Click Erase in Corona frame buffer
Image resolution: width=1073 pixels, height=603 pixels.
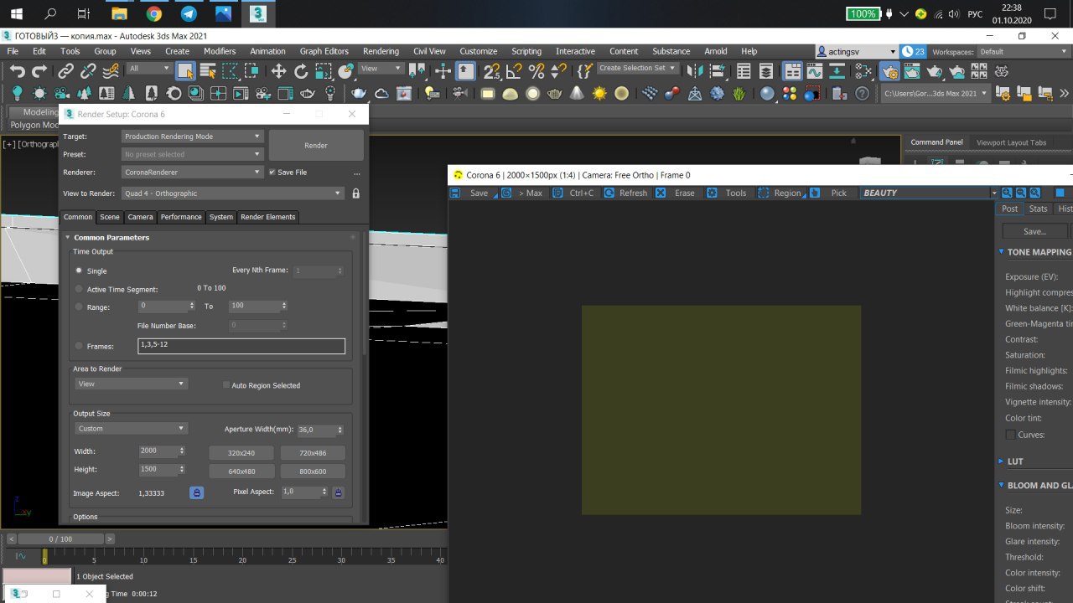pos(676,193)
